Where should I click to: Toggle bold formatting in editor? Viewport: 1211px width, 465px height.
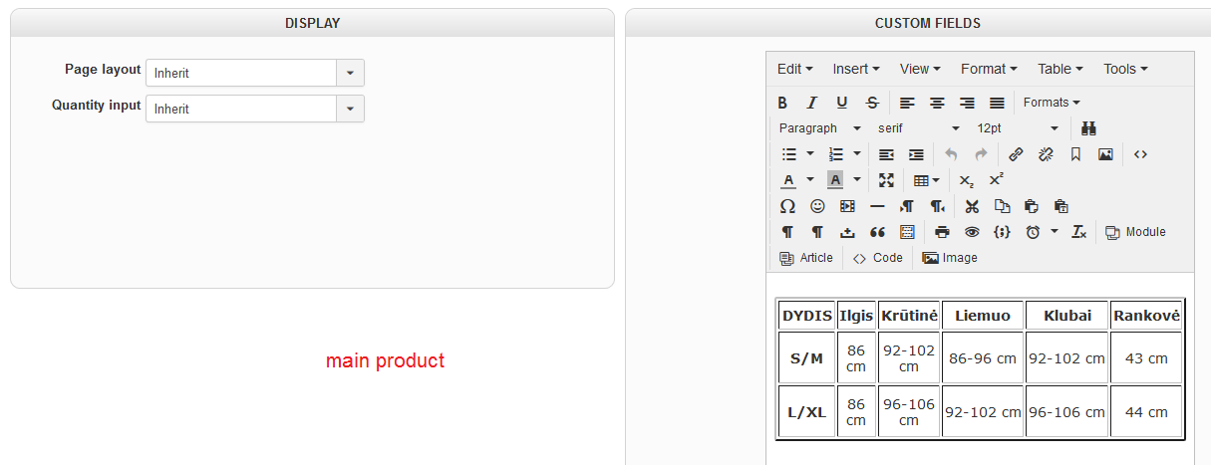(782, 103)
